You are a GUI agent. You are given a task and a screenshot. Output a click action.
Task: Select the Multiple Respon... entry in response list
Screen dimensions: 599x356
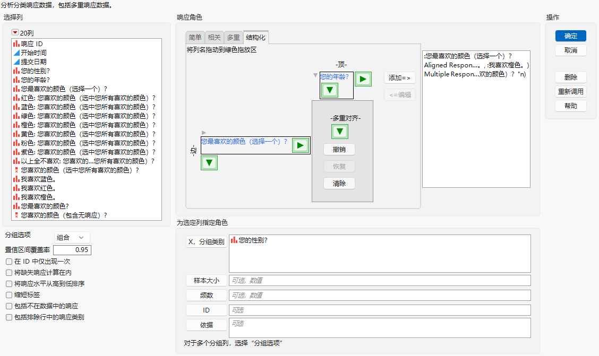[x=475, y=74]
